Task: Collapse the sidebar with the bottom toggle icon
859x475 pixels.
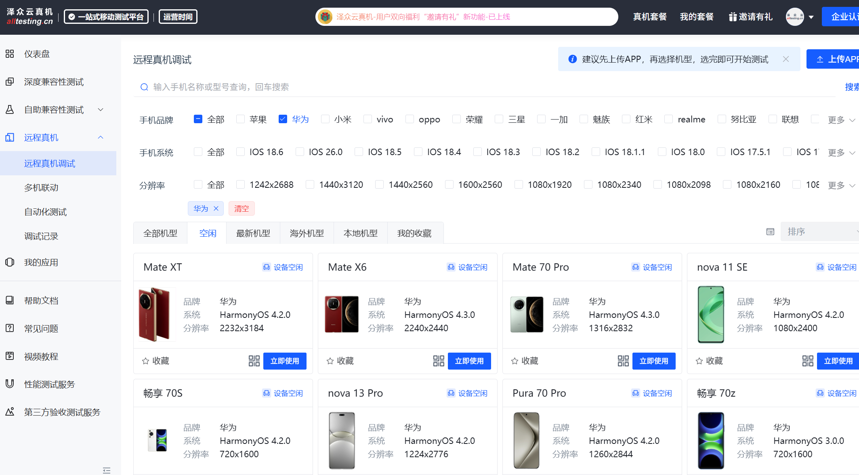Action: [x=107, y=470]
